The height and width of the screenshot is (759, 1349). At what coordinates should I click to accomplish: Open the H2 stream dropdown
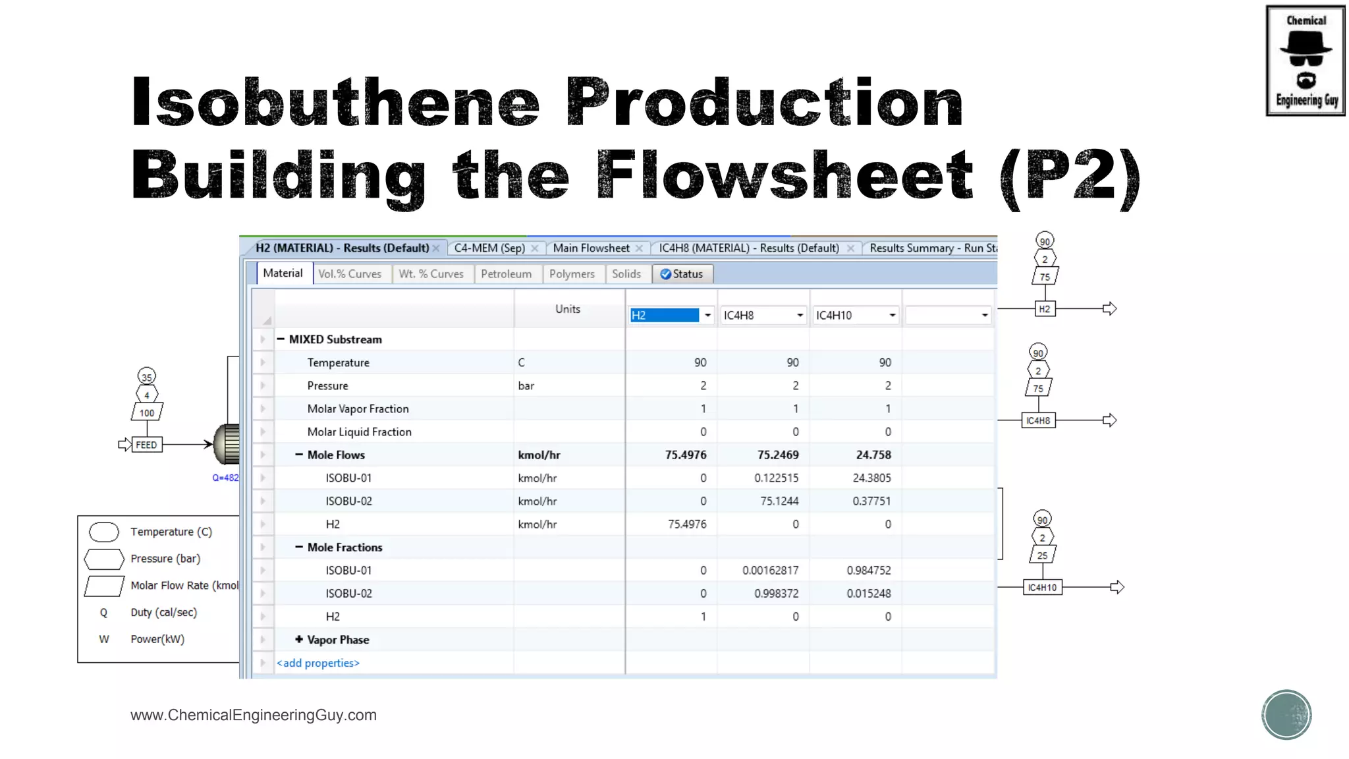tap(707, 316)
